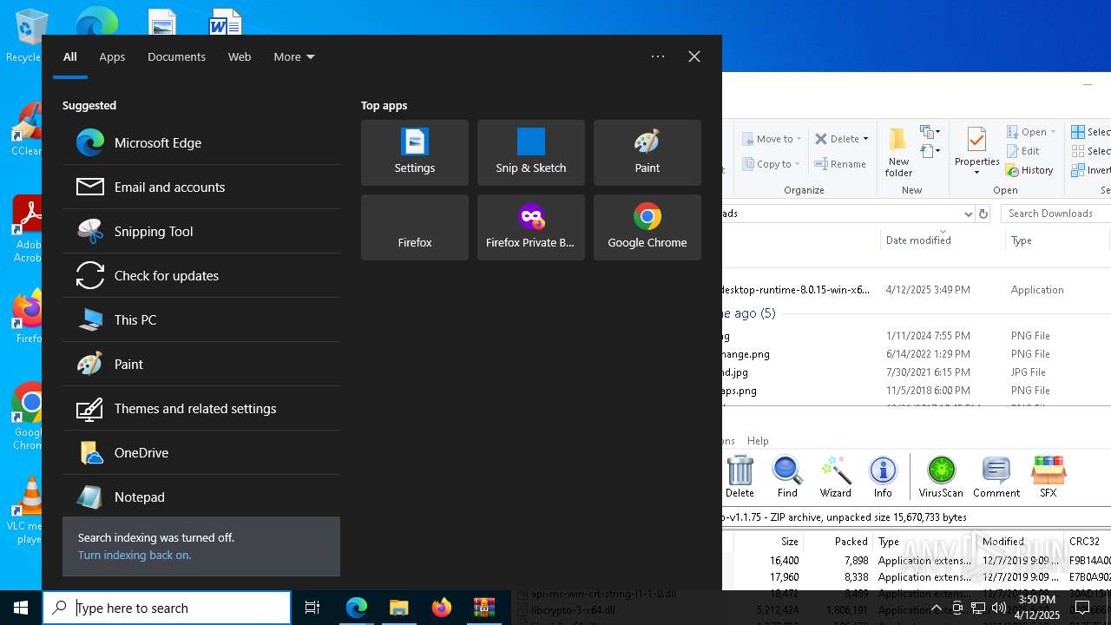Screen dimensions: 1111x625
Task: Open Google Chrome tile in Top apps
Action: pos(648,227)
